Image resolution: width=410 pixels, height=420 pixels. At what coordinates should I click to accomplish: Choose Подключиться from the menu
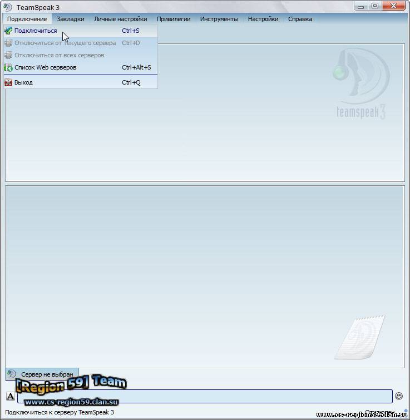pyautogui.click(x=81, y=31)
